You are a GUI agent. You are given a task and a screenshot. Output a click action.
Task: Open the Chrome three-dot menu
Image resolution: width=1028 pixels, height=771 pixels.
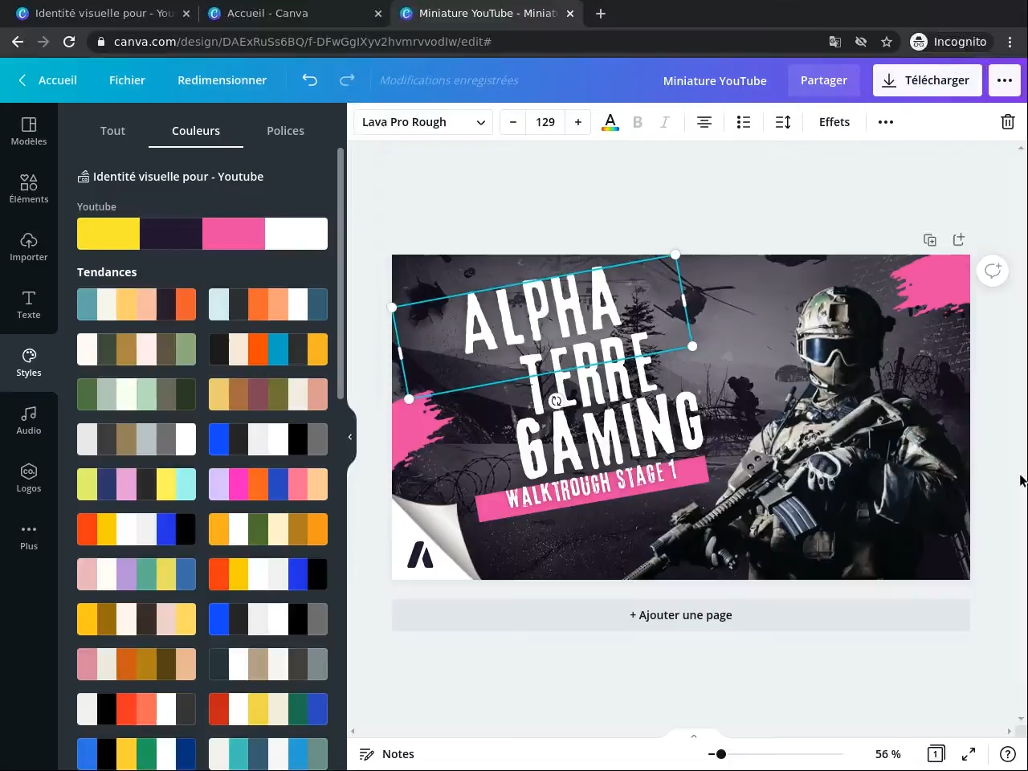[x=1010, y=42]
